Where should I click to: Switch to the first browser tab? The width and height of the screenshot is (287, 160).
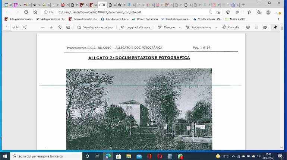[x=8, y=5]
